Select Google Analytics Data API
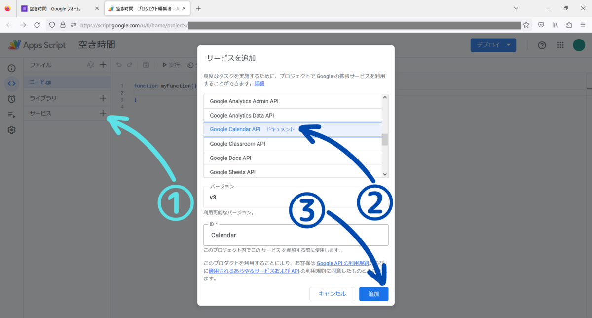Image resolution: width=592 pixels, height=318 pixels. click(x=293, y=115)
